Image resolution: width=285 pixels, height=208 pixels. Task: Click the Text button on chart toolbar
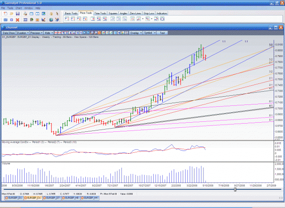click(162, 33)
